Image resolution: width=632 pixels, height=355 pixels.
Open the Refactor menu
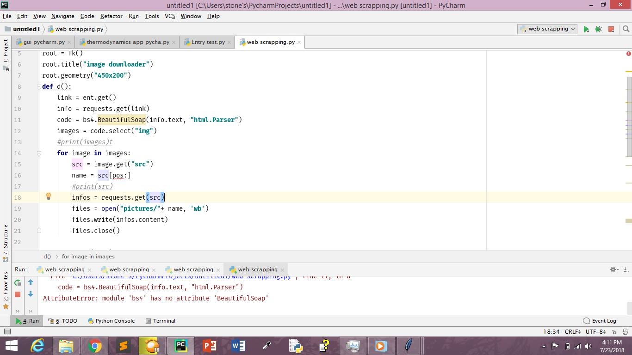click(112, 16)
